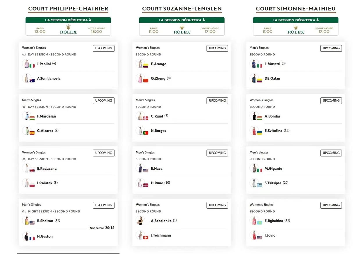This screenshot has height=254, width=361.
Task: Click the Swiss flag beside J.Teichmann
Action: tap(146, 237)
